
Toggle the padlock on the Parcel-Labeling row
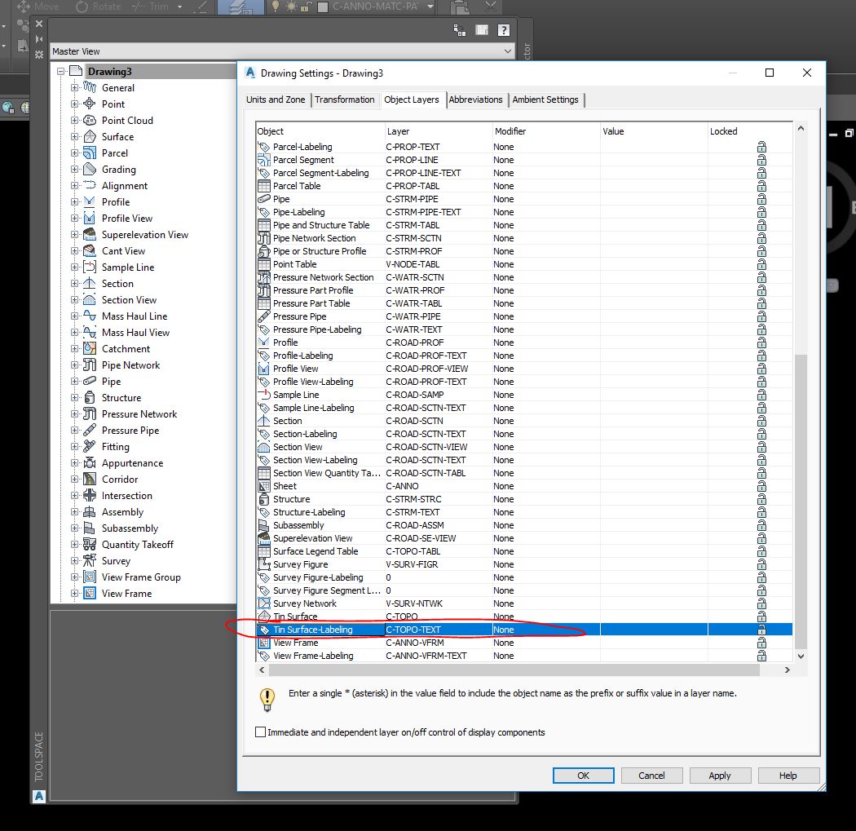click(x=763, y=147)
